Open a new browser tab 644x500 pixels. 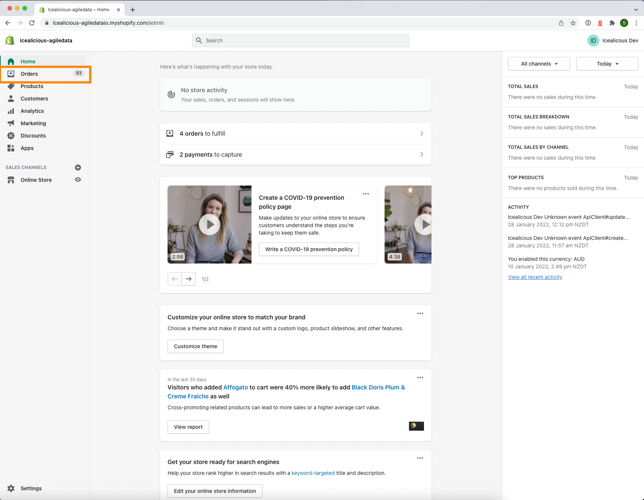(x=133, y=10)
